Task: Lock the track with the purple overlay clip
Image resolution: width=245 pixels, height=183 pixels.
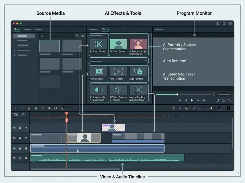Action: point(20,127)
